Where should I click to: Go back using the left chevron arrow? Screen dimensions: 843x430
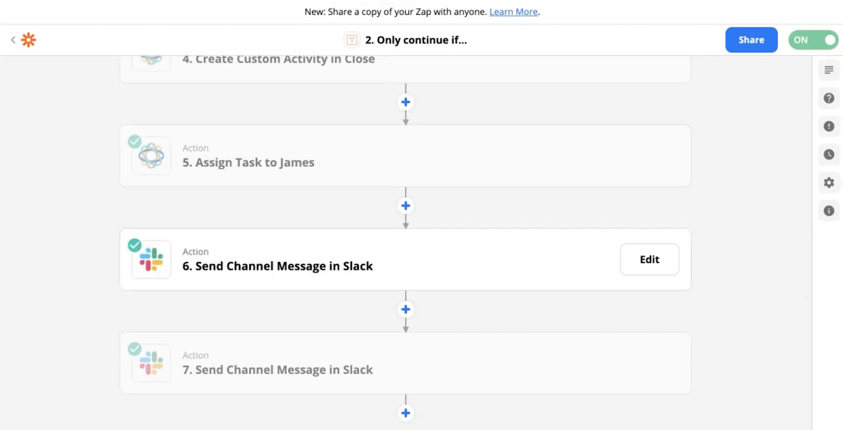(13, 40)
